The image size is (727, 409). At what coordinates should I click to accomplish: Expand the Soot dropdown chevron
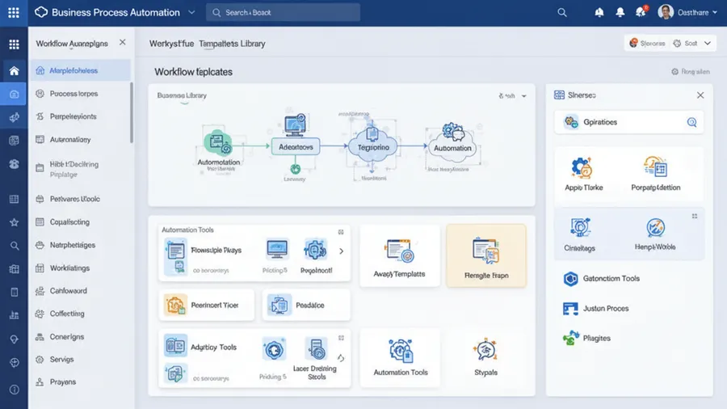point(708,43)
